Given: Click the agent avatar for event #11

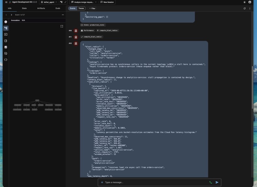Looking at the screenshot, I should 76,37.
